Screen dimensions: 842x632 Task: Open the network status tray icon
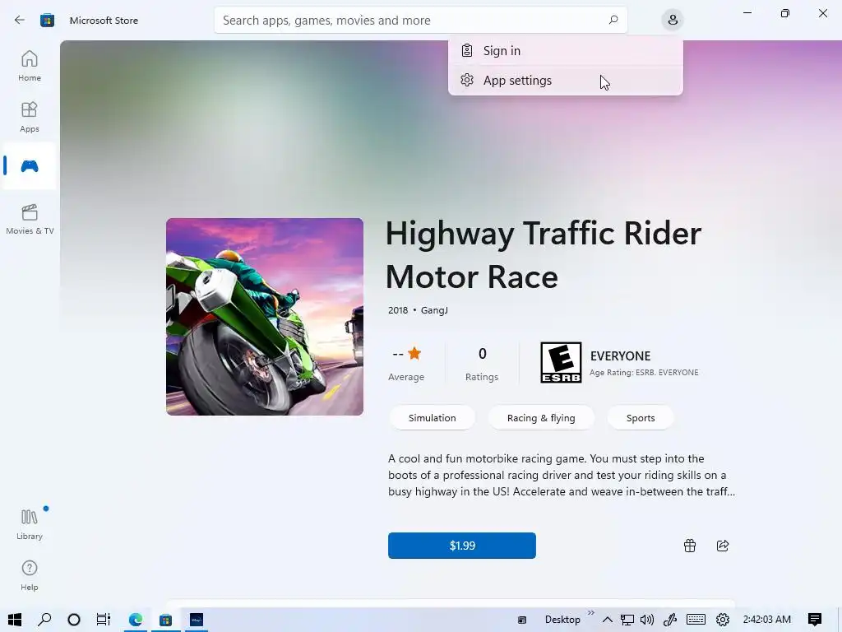click(x=627, y=620)
